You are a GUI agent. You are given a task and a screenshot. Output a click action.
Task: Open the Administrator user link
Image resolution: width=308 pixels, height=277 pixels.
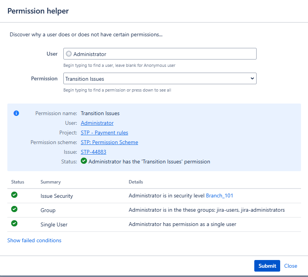97,123
